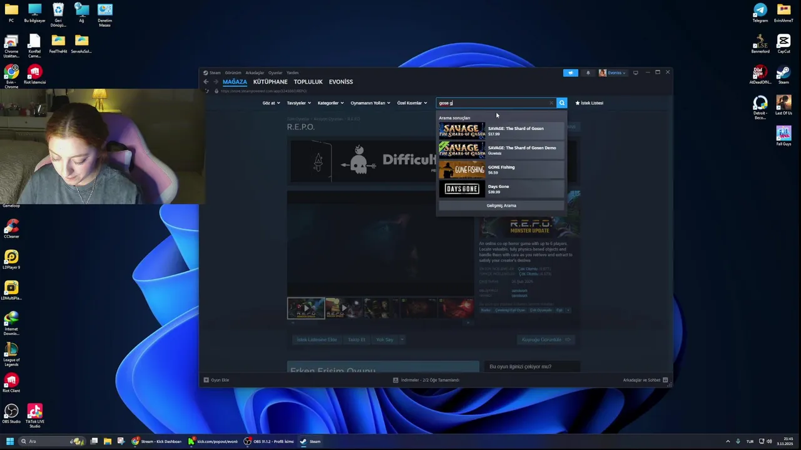The height and width of the screenshot is (450, 801).
Task: Click Takip Et button
Action: coord(356,339)
